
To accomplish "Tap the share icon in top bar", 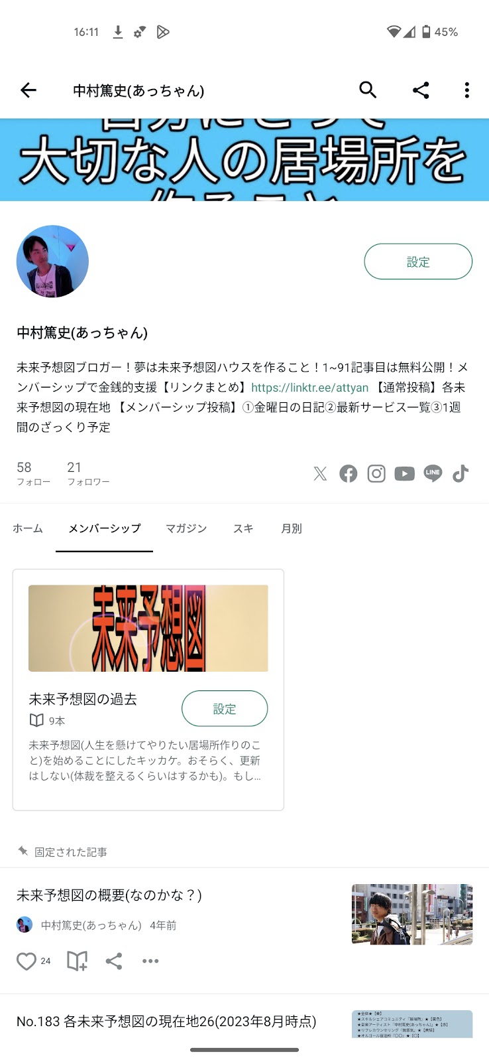I will point(421,90).
